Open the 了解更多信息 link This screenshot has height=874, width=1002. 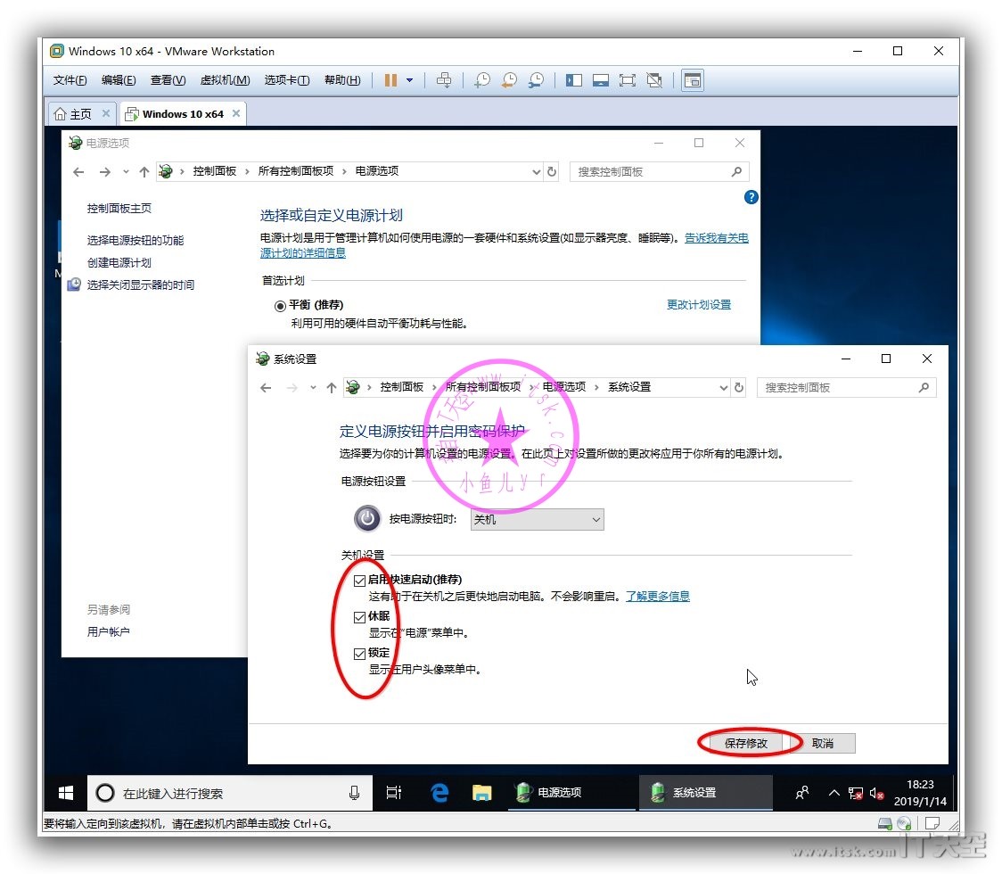(x=658, y=597)
